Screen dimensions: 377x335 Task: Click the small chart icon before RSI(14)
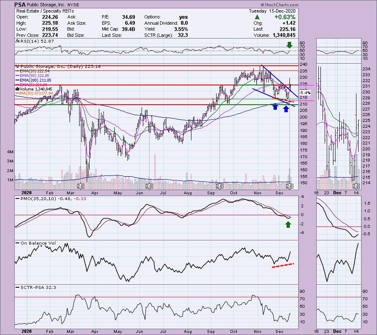pyautogui.click(x=17, y=41)
